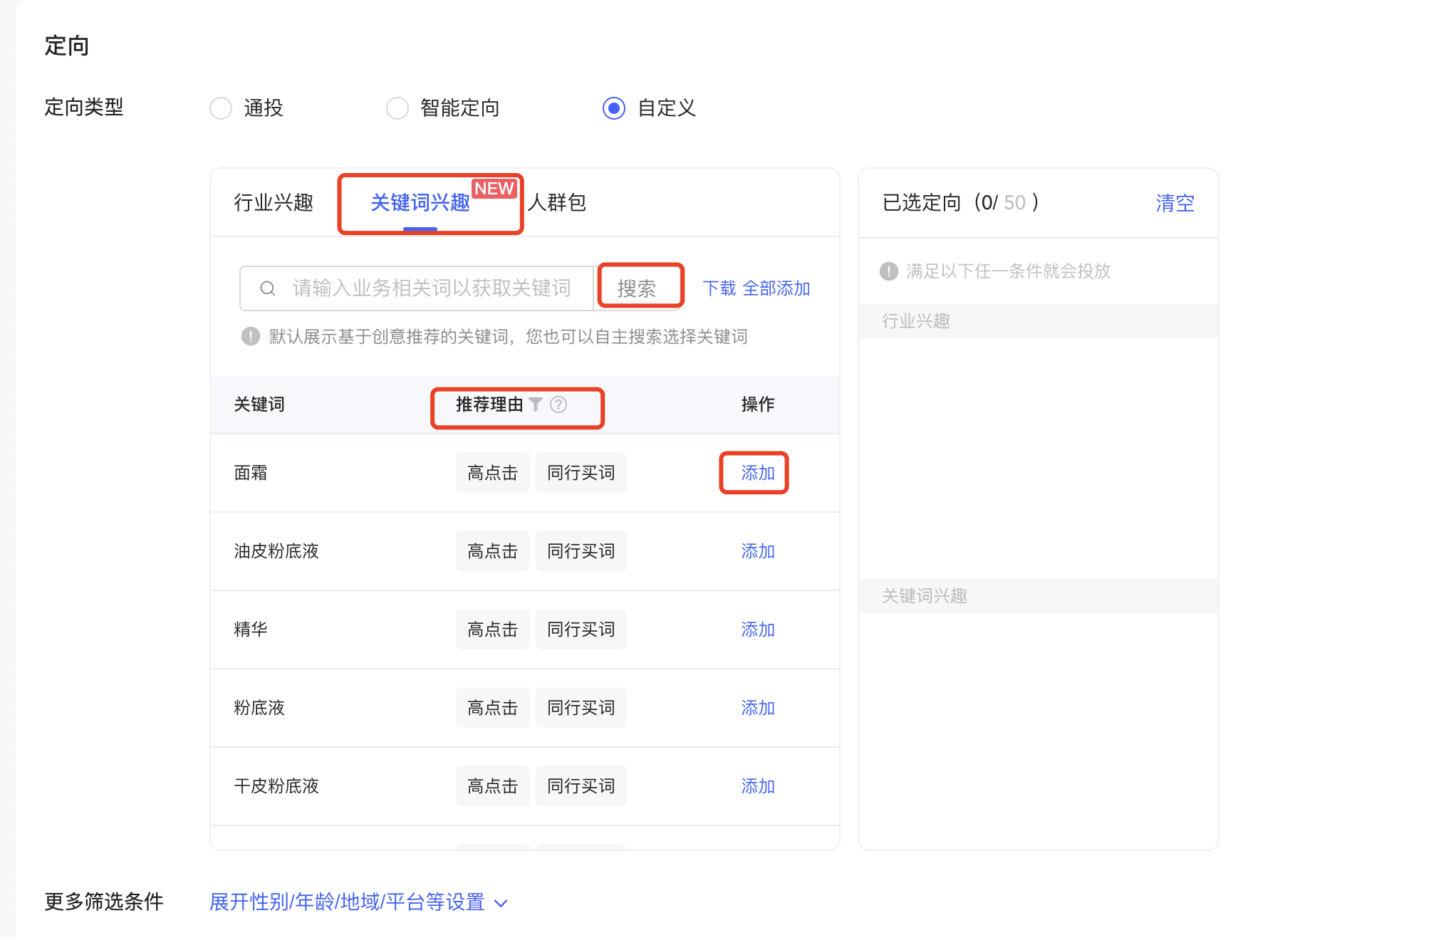Click the info icon next to the keyword tip text
The height and width of the screenshot is (940, 1446).
(x=250, y=336)
